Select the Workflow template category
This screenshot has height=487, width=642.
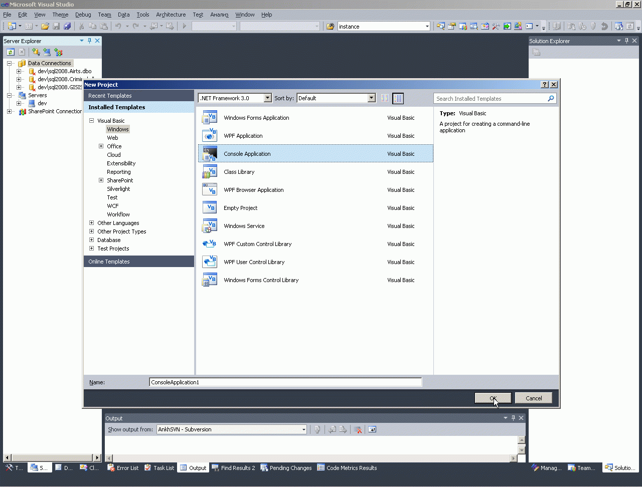[x=118, y=214]
